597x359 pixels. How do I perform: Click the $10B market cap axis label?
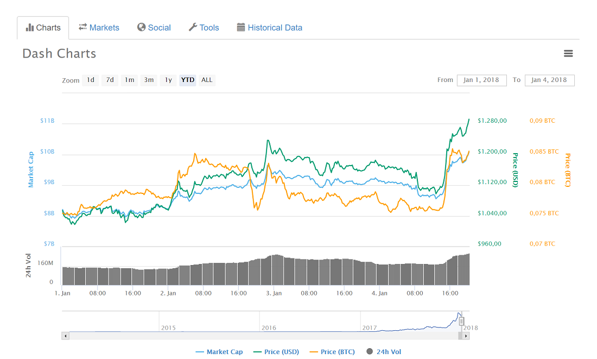tap(47, 152)
